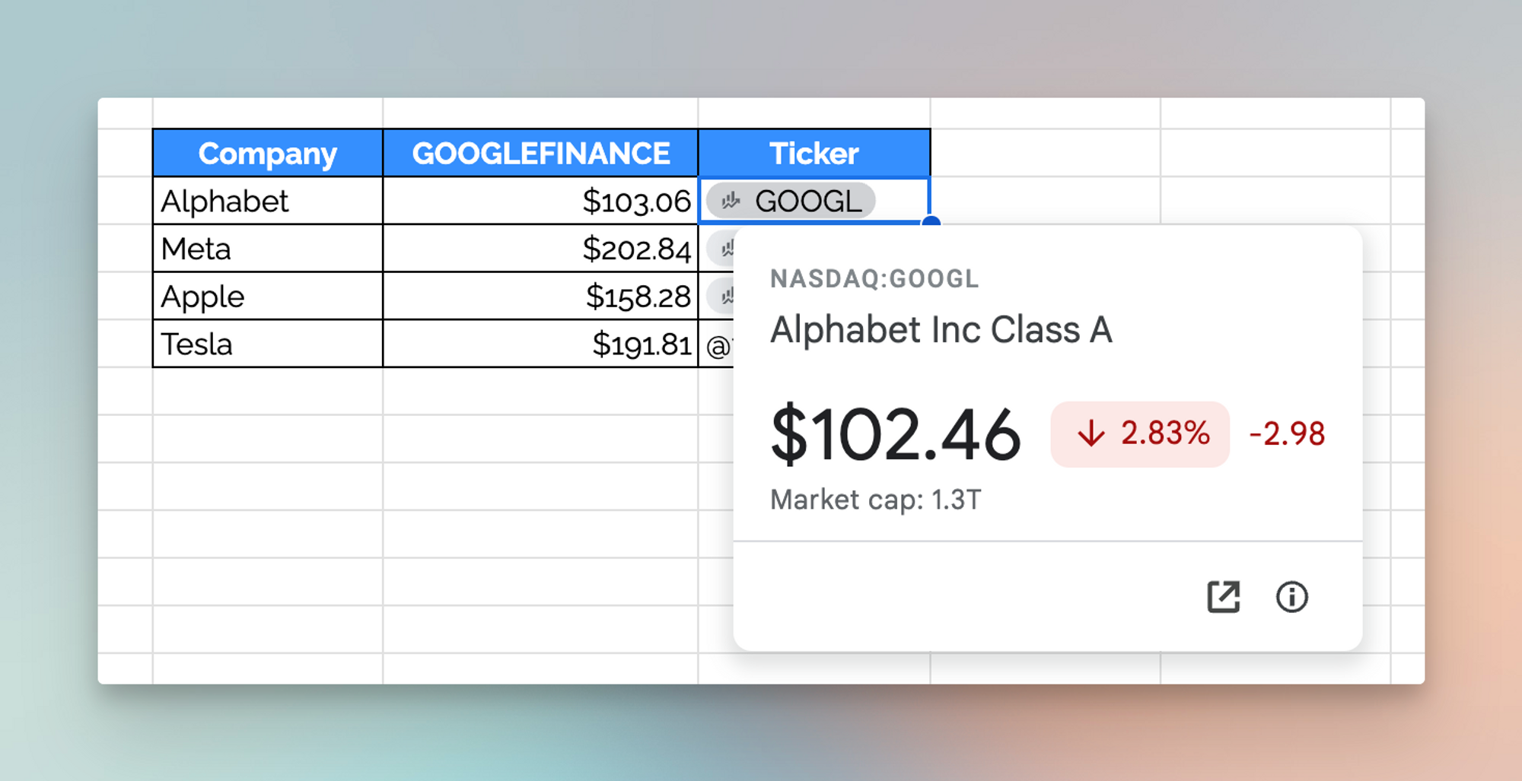Select the GOOGLEFINANCE header cell
Viewport: 1522px width, 781px height.
[540, 154]
